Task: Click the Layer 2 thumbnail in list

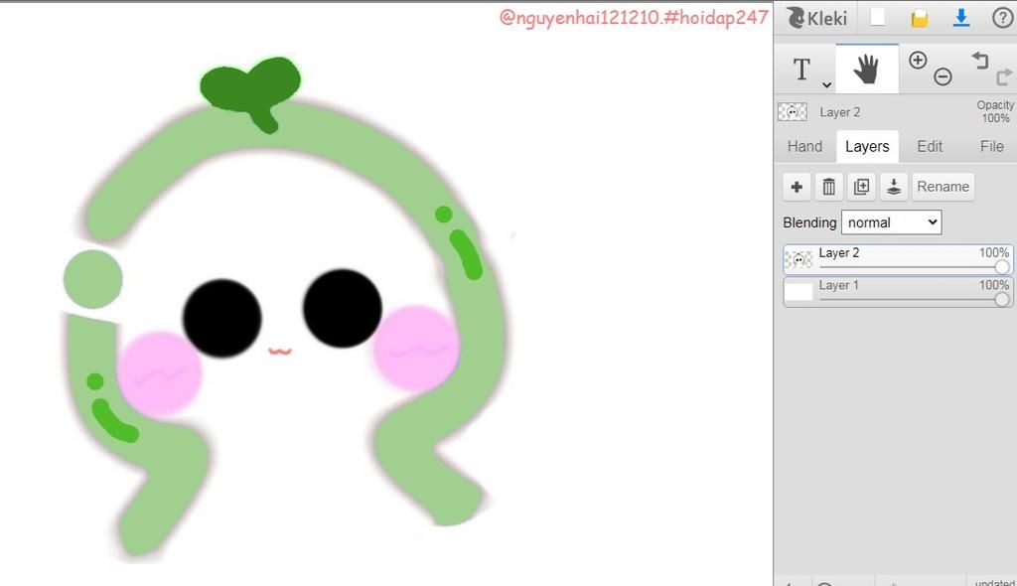Action: tap(799, 259)
